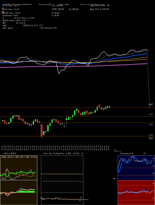Click the 'Day Vol: 2.749 M' readout
155x205 pixels.
tap(99, 9)
